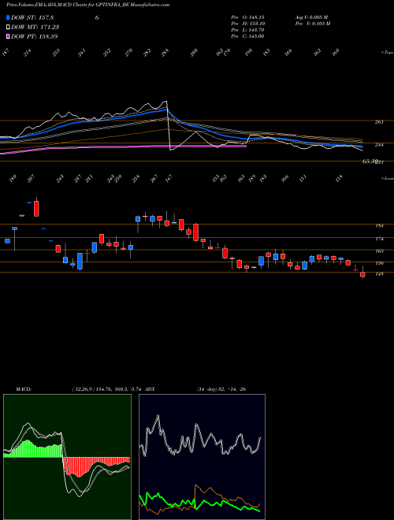Click the 180 label starting the lows row
Image resolution: width=394 pixels, height=520 pixels.
(x=13, y=179)
